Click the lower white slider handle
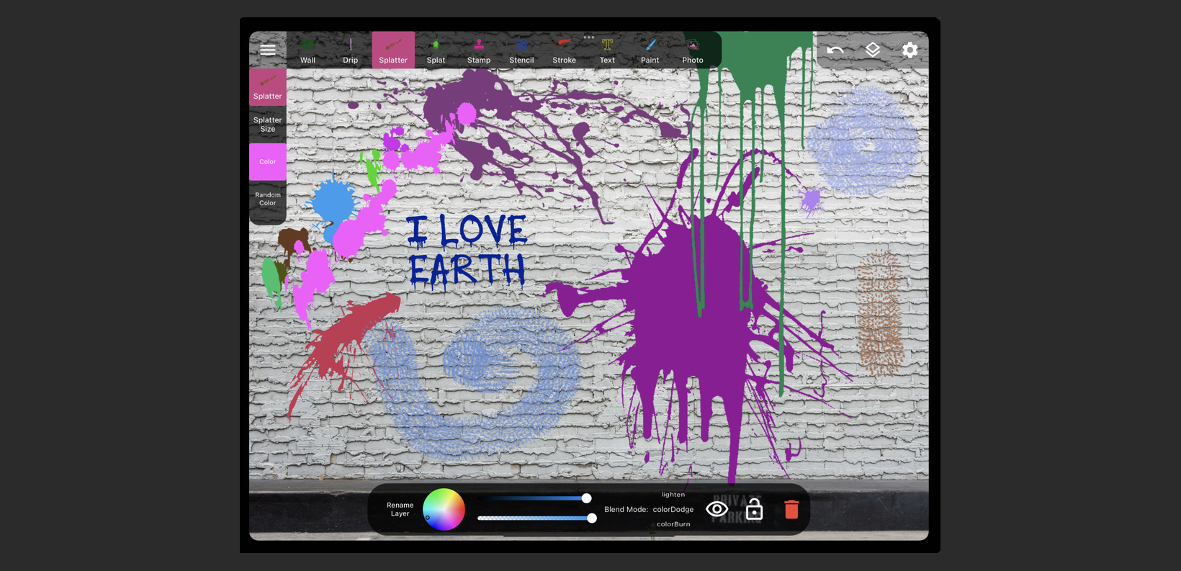 592,518
